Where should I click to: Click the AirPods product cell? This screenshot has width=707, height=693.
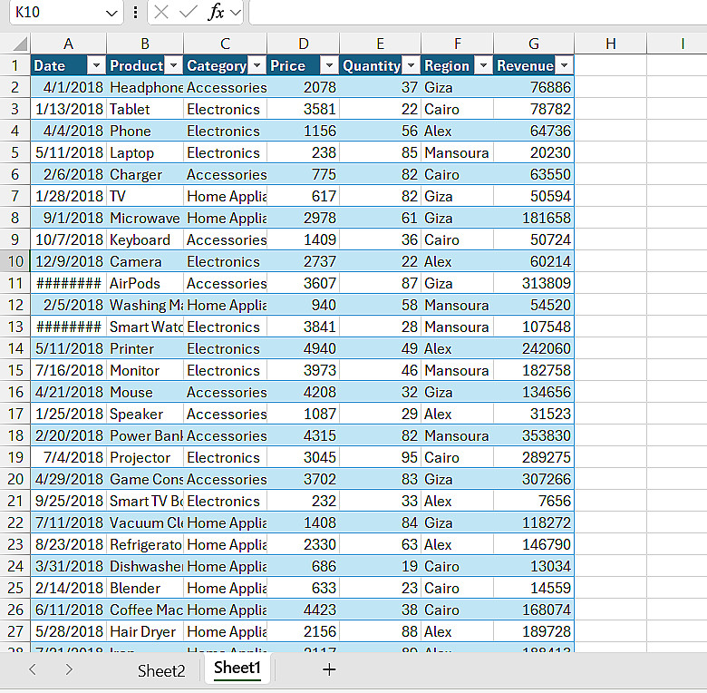click(145, 283)
